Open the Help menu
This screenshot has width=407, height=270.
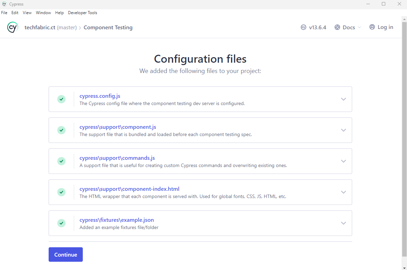[59, 13]
